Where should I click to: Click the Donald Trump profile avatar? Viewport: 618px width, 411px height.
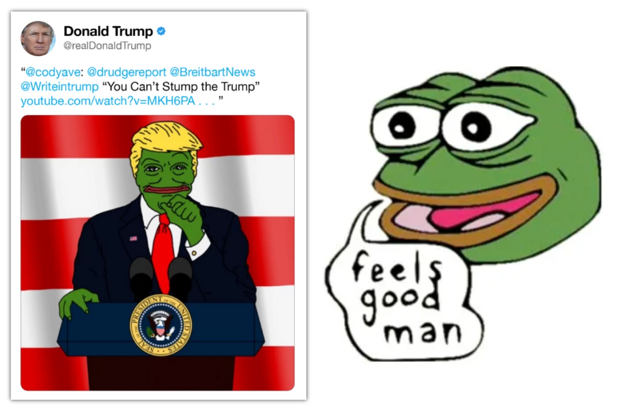pyautogui.click(x=38, y=38)
